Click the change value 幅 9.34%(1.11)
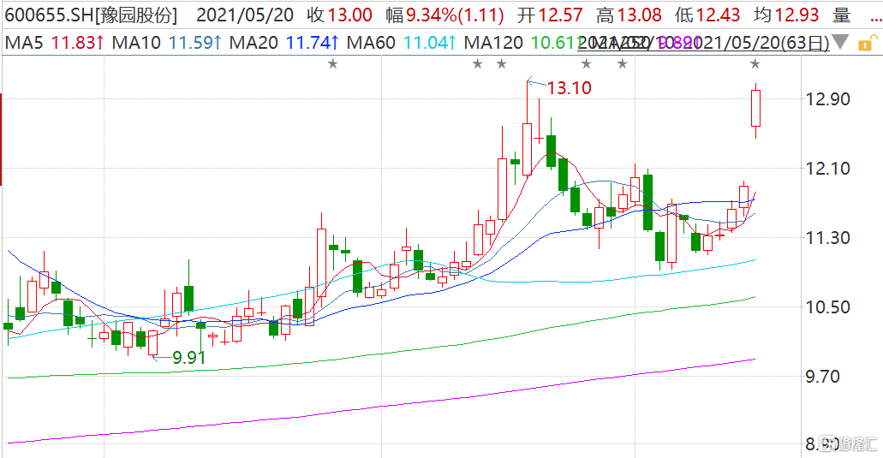This screenshot has height=458, width=883. click(x=444, y=15)
